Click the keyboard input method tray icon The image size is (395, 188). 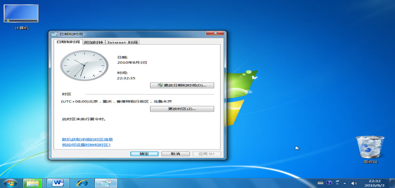(x=320, y=182)
